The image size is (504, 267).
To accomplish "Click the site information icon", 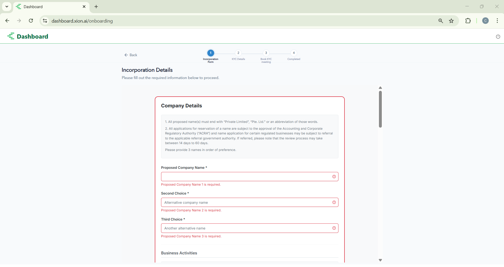I will click(x=45, y=21).
